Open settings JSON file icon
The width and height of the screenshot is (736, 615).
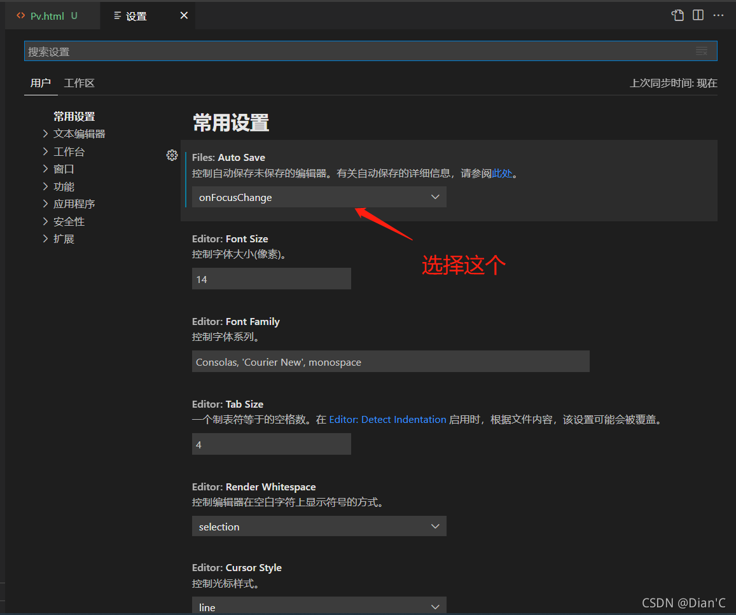[x=677, y=15]
